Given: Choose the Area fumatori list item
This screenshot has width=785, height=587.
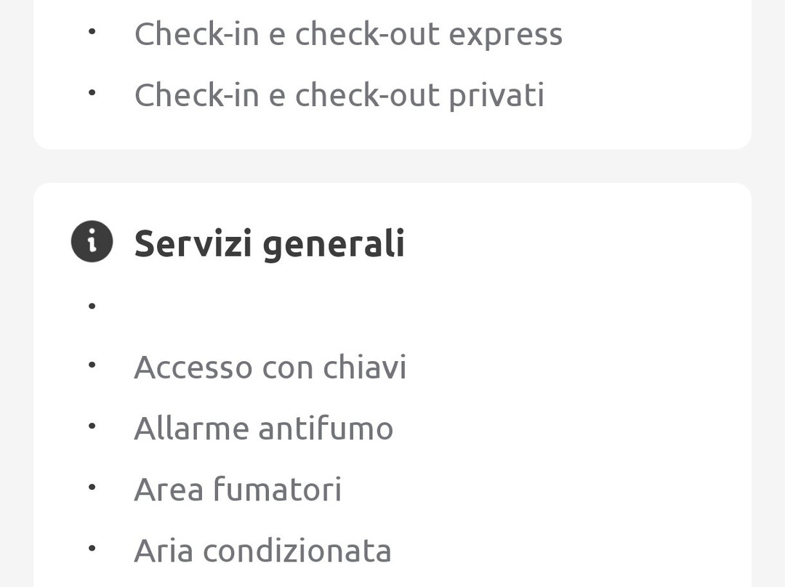Looking at the screenshot, I should pyautogui.click(x=238, y=489).
